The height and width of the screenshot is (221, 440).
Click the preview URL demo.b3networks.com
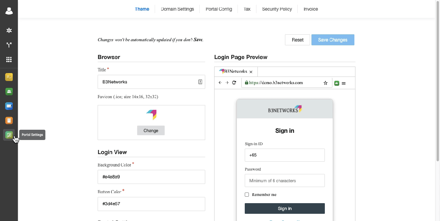[x=276, y=83]
